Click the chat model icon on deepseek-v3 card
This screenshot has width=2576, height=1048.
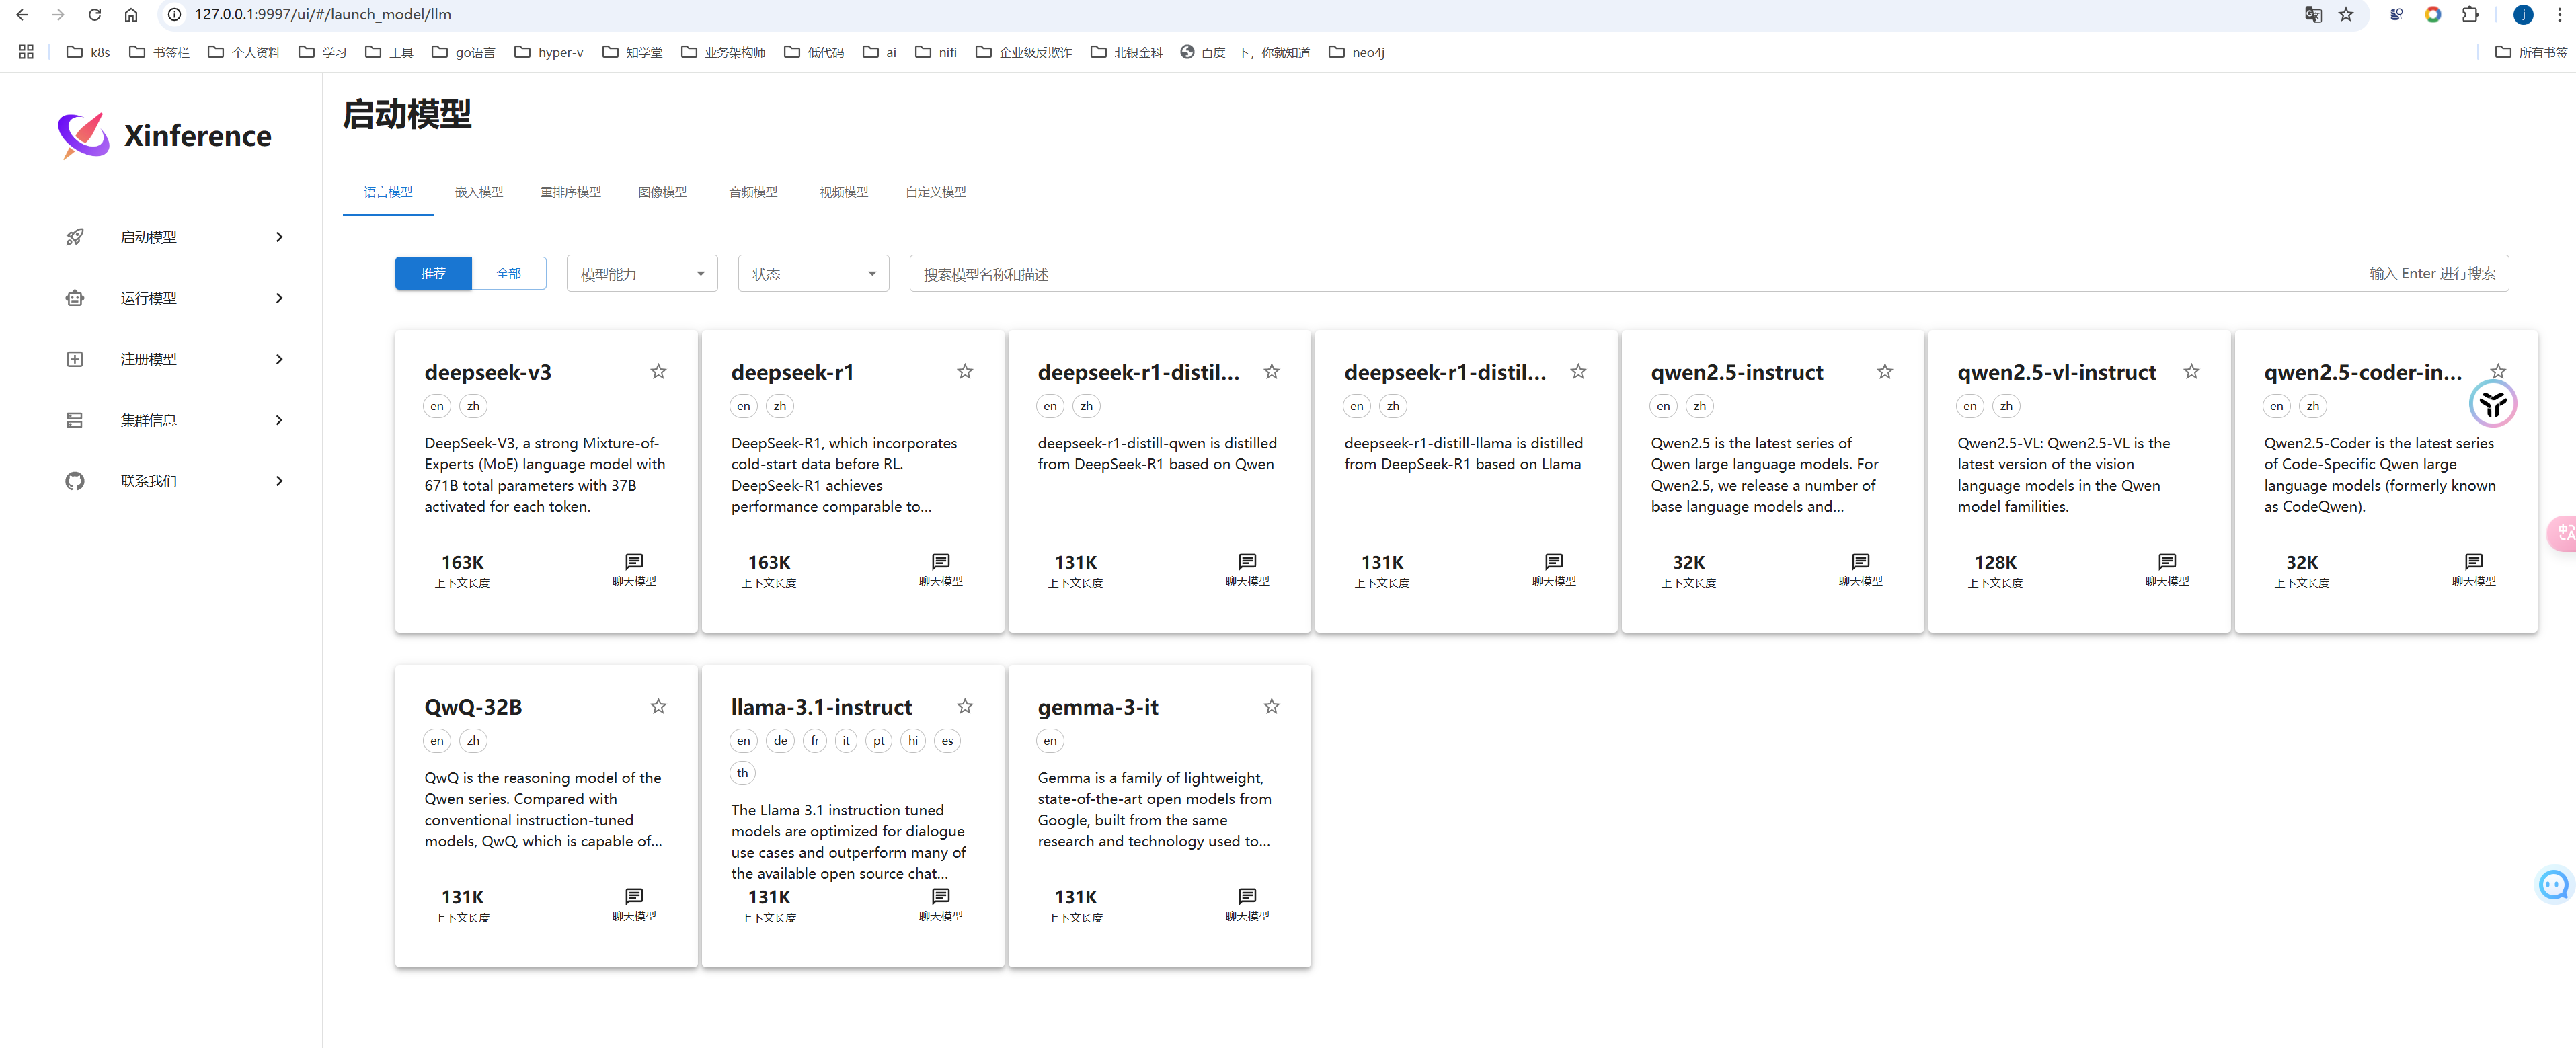tap(634, 562)
